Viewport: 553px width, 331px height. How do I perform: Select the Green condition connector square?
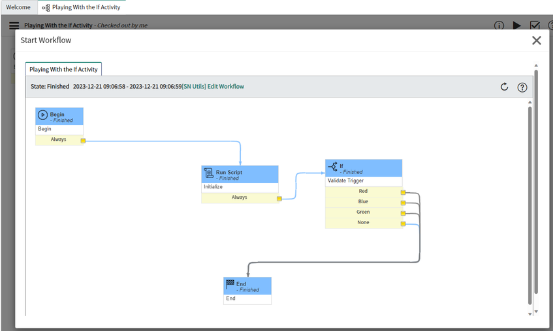403,213
